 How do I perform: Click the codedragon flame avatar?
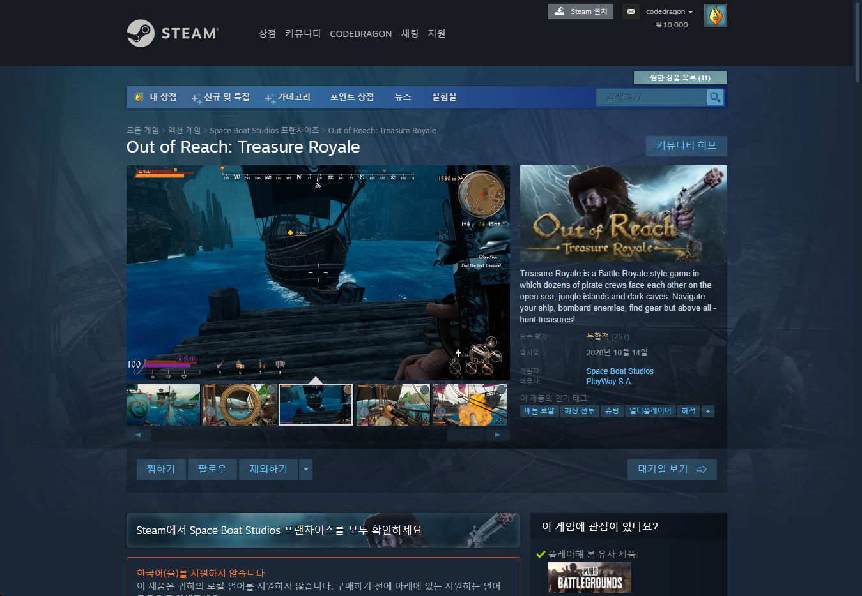(x=716, y=15)
